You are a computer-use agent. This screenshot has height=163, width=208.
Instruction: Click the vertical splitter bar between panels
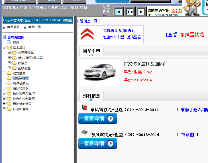[75, 90]
